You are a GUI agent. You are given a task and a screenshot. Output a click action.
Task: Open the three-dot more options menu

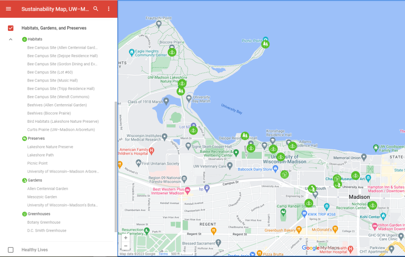tap(109, 9)
